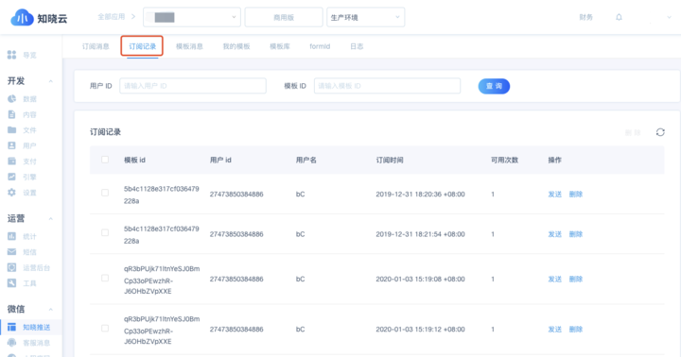This screenshot has width=681, height=357.
Task: Open 数据 in the sidebar
Action: (x=22, y=99)
